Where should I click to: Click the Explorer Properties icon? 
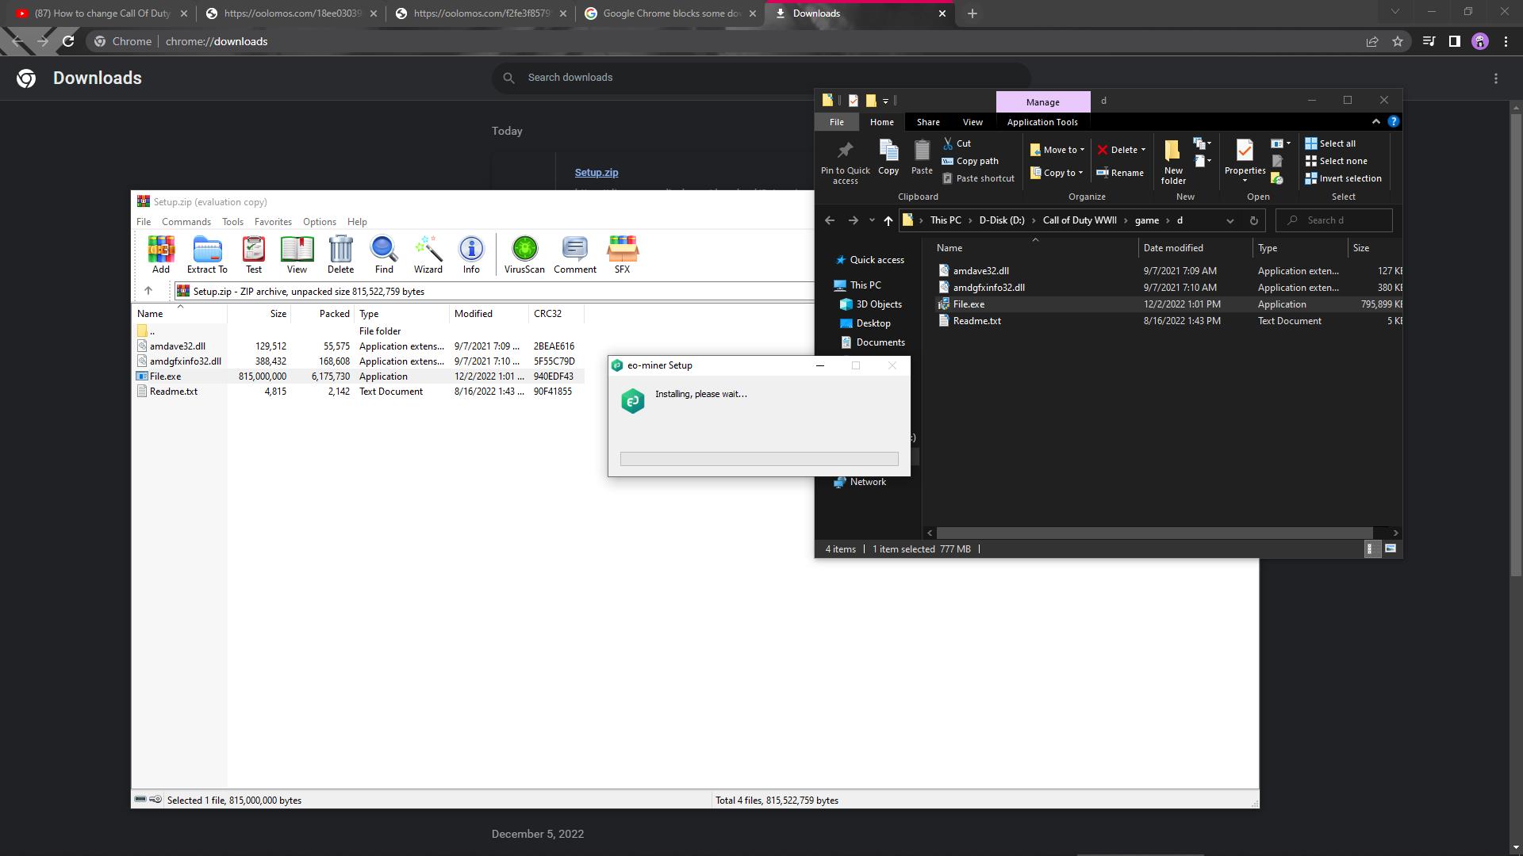point(1244,157)
